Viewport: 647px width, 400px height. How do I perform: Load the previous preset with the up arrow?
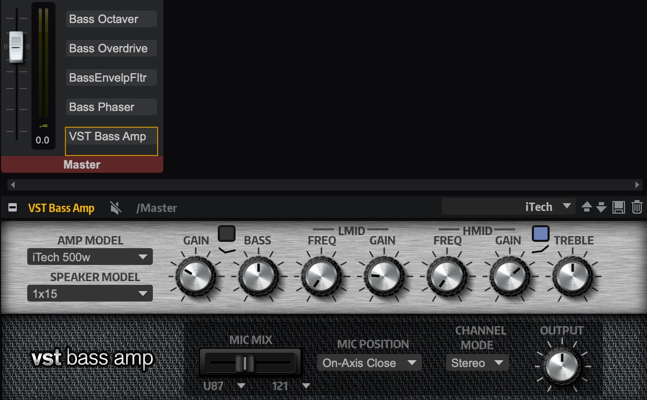click(587, 207)
